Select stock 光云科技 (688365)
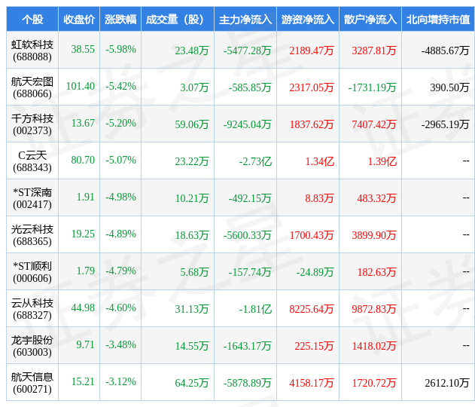The image size is (475, 407). pyautogui.click(x=32, y=235)
